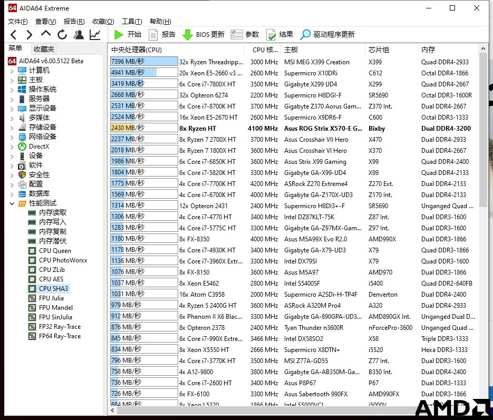Select the 数据库 database icon

point(22,194)
